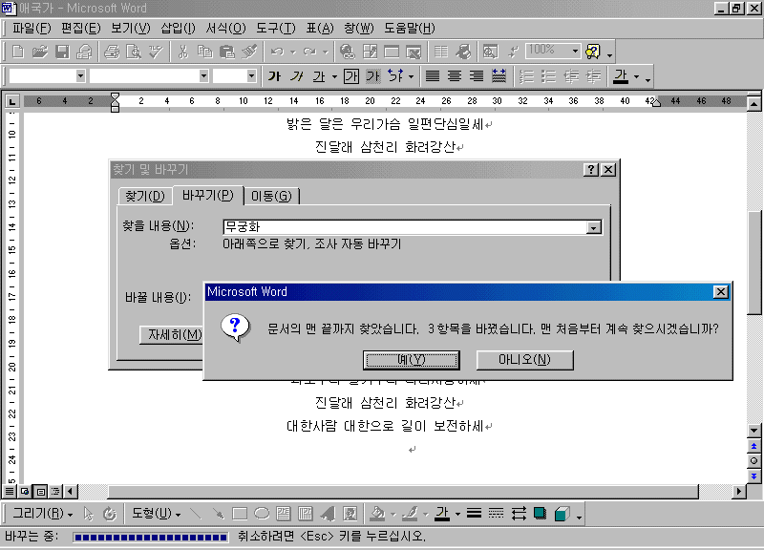The image size is (764, 550).
Task: Toggle character shading (shaded 가)
Action: tap(372, 76)
